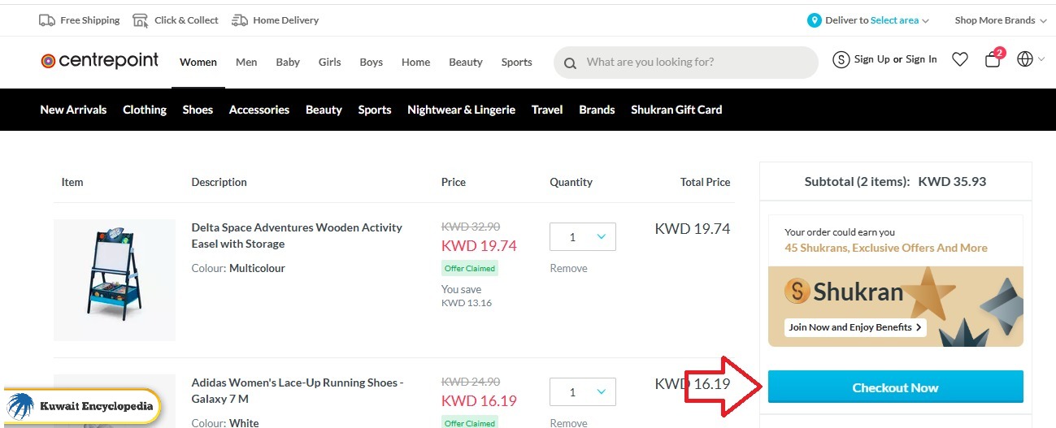
Task: Open the Delta easel product thumbnail
Action: coord(115,279)
